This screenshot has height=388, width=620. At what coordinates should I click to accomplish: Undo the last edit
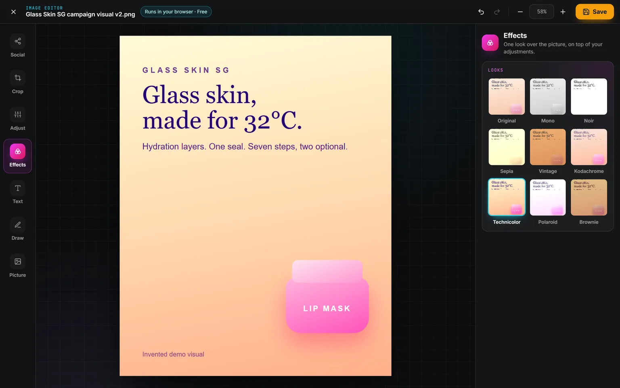[x=481, y=12]
